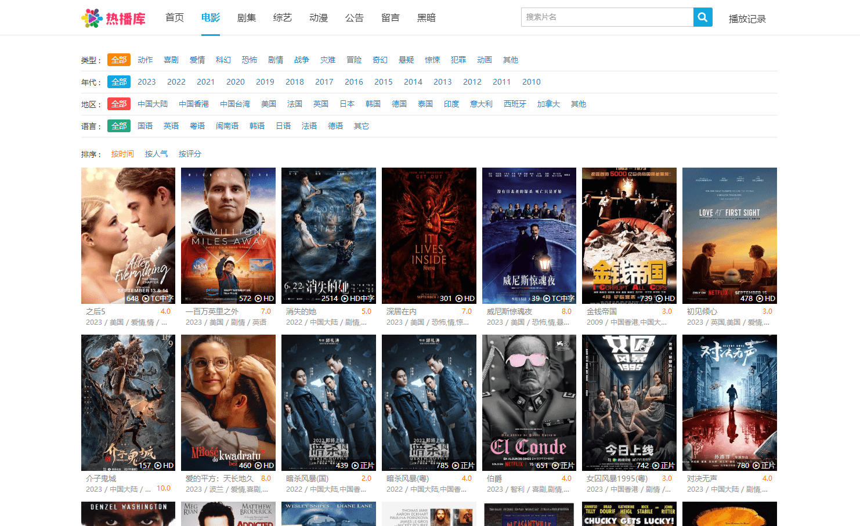Focus the 搜索片名 search field
The width and height of the screenshot is (860, 526).
click(607, 17)
